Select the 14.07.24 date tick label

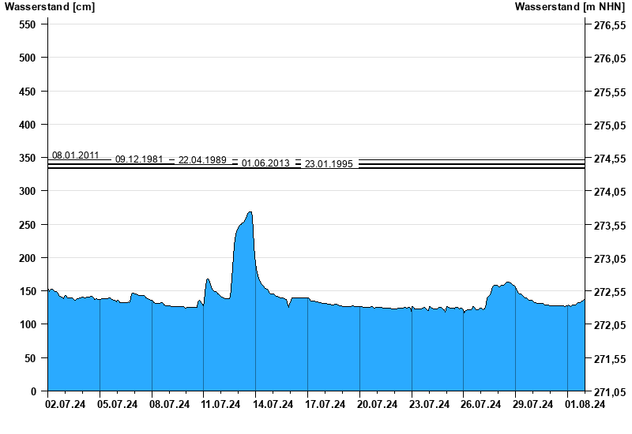click(273, 405)
